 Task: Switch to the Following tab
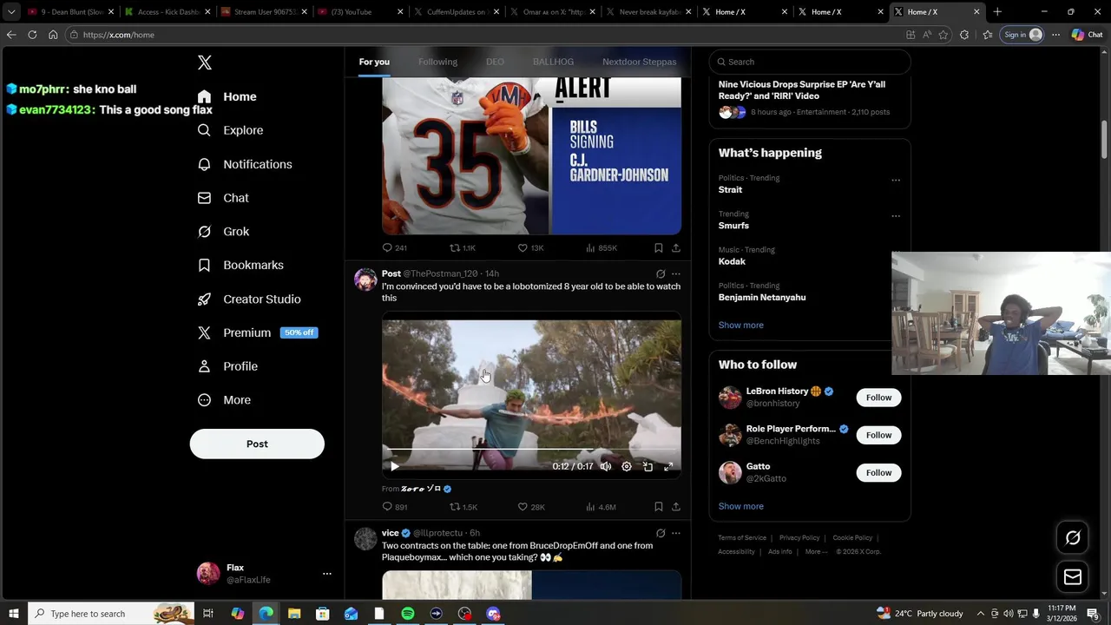[x=437, y=62]
